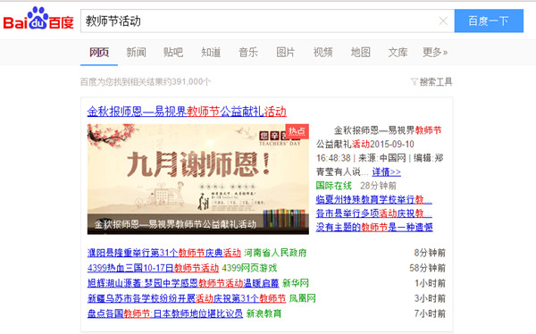The width and height of the screenshot is (536, 334).
Task: Open link 没有主题的教师节是一种遗憾
Action: tap(374, 227)
